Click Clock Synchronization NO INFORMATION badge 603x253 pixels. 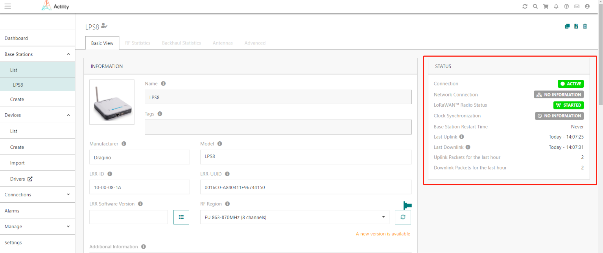559,116
